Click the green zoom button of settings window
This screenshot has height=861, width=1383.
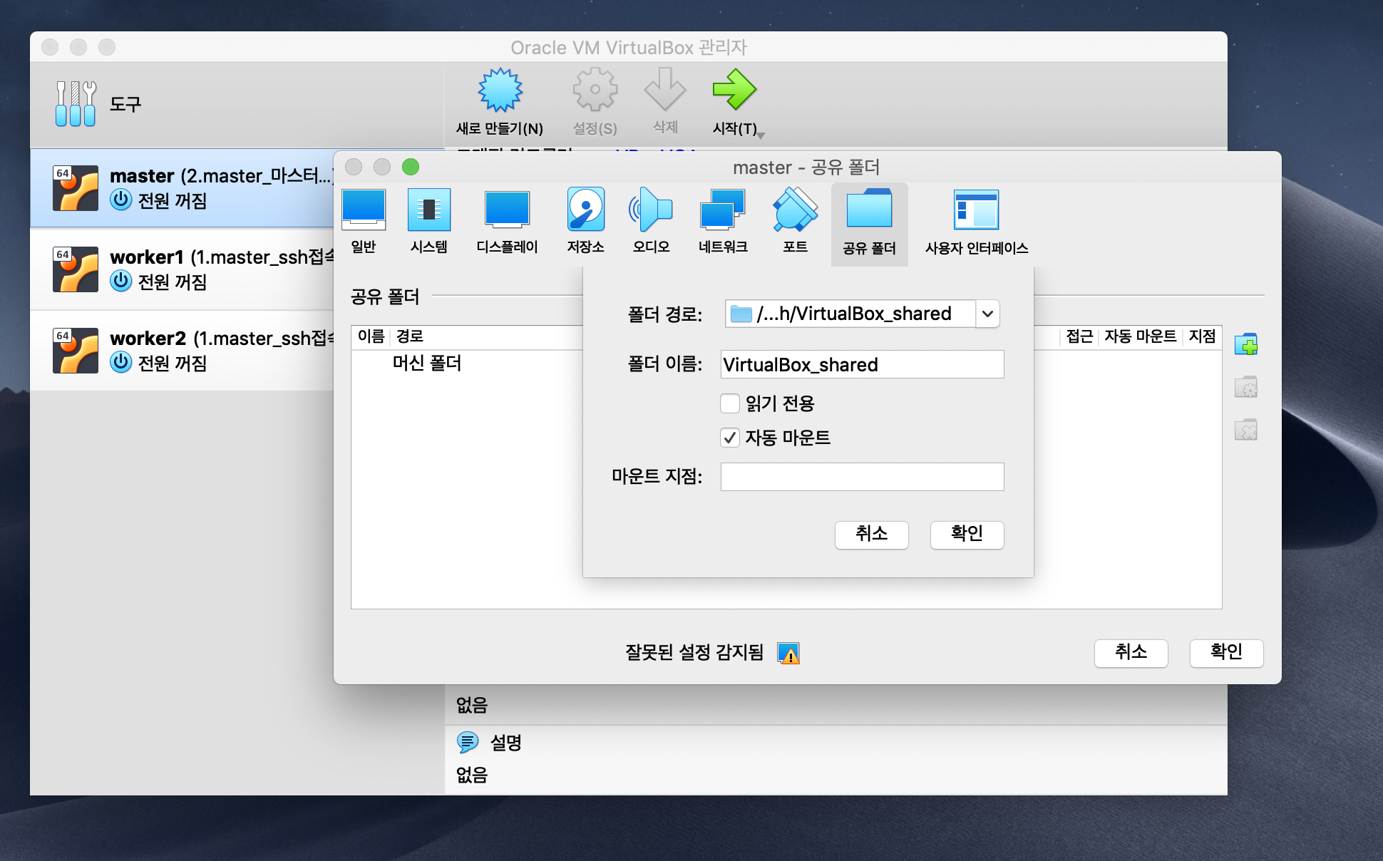pyautogui.click(x=411, y=167)
